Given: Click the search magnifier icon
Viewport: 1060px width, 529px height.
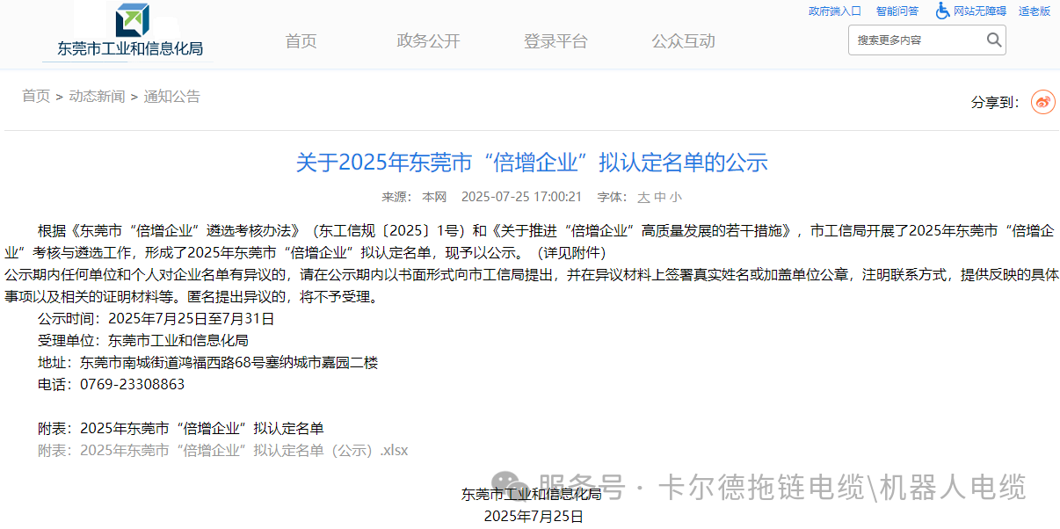Looking at the screenshot, I should point(993,40).
